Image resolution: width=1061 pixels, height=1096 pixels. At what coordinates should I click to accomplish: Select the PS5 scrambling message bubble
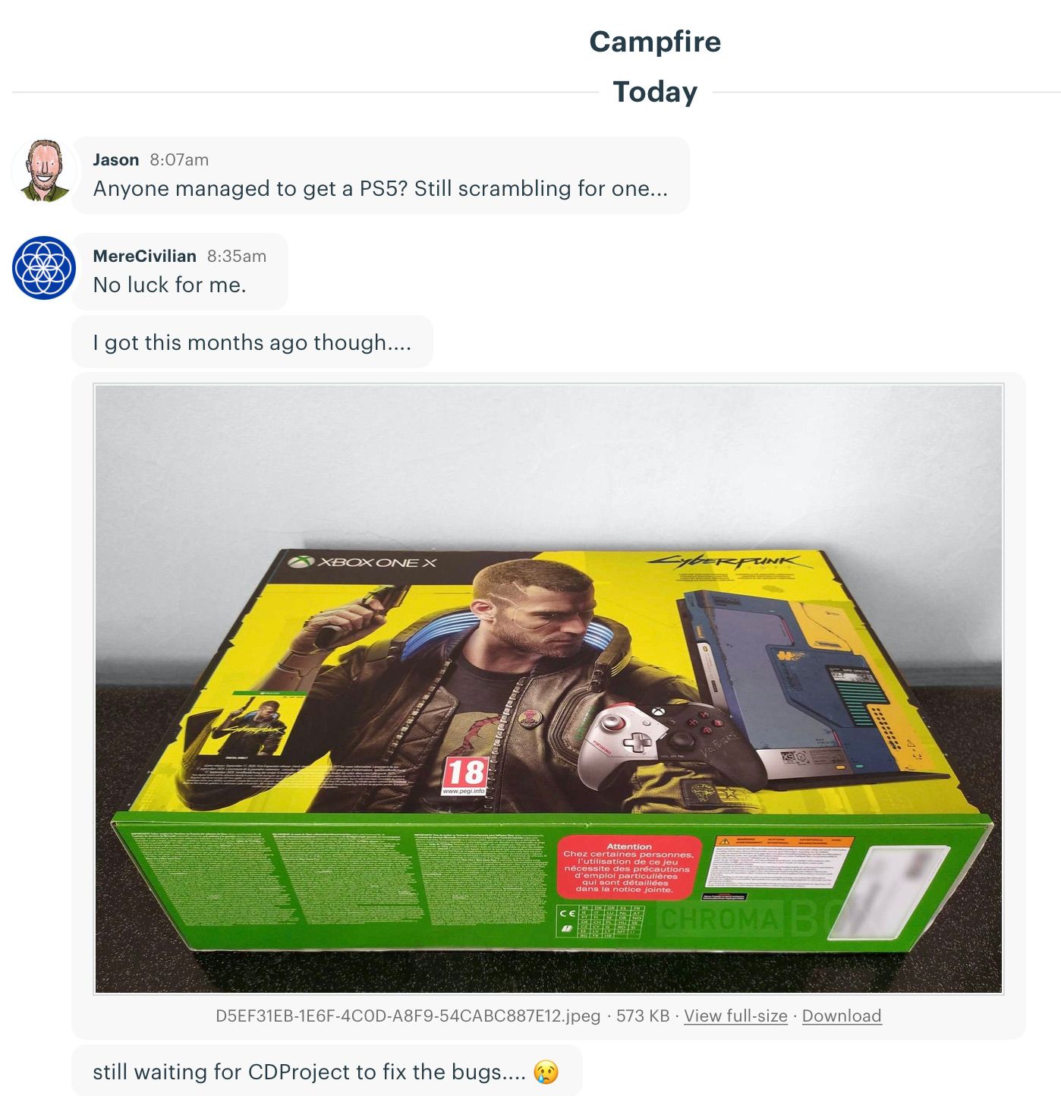[x=380, y=175]
